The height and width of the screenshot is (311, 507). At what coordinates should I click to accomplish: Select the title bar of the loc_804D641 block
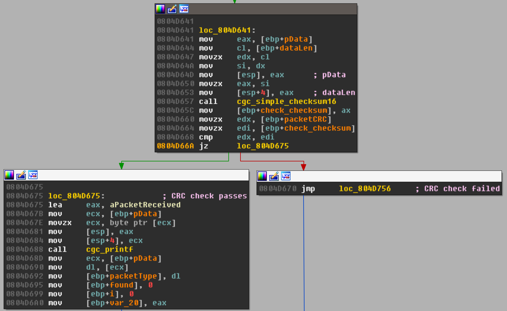(x=256, y=9)
